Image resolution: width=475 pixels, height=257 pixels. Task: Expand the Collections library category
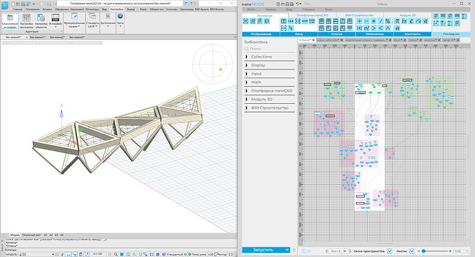click(269, 56)
